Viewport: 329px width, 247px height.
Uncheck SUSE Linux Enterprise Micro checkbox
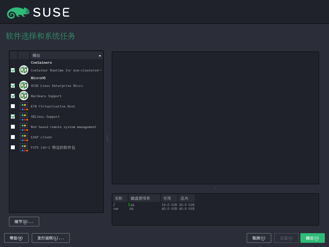click(x=13, y=86)
